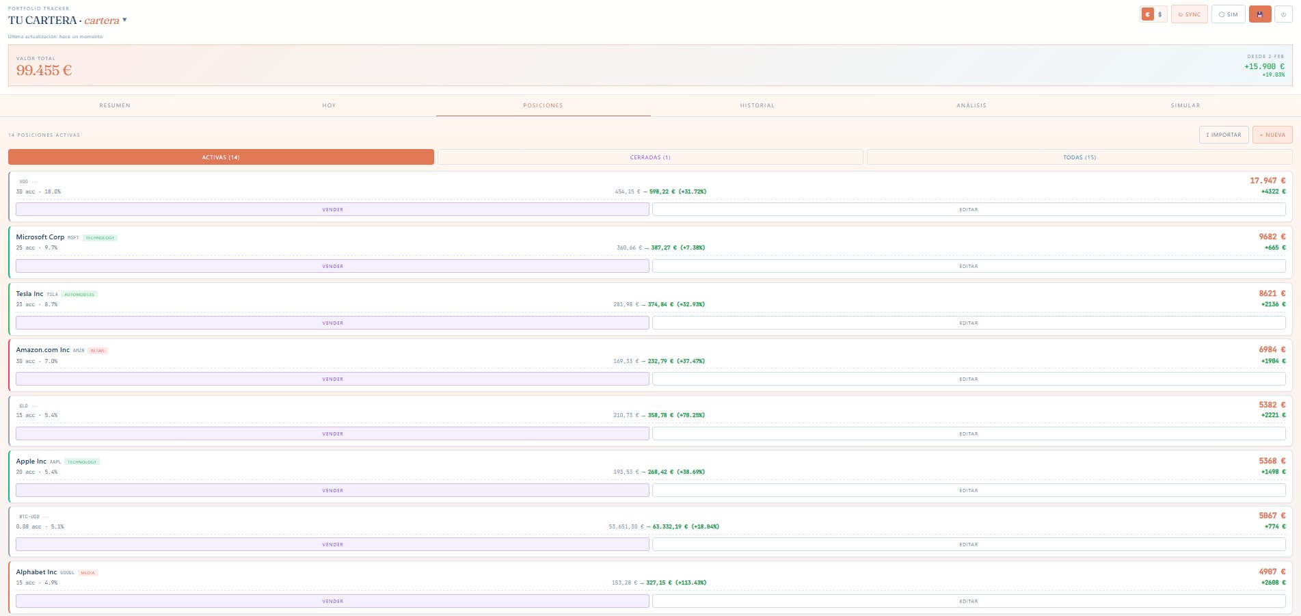Go to the Análisis tab
Screen dimensions: 1301x616
click(971, 105)
